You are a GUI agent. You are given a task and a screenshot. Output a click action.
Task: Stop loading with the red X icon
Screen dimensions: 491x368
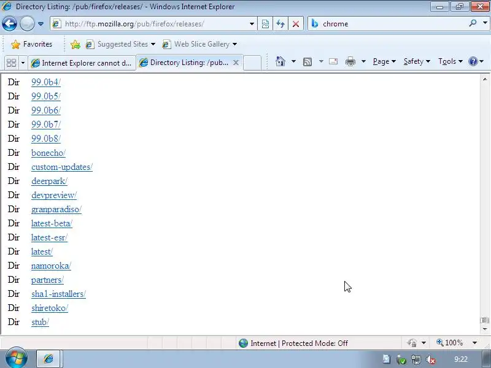[296, 24]
